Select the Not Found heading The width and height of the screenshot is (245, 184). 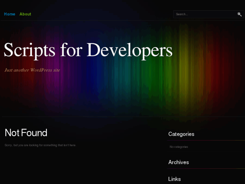point(26,133)
